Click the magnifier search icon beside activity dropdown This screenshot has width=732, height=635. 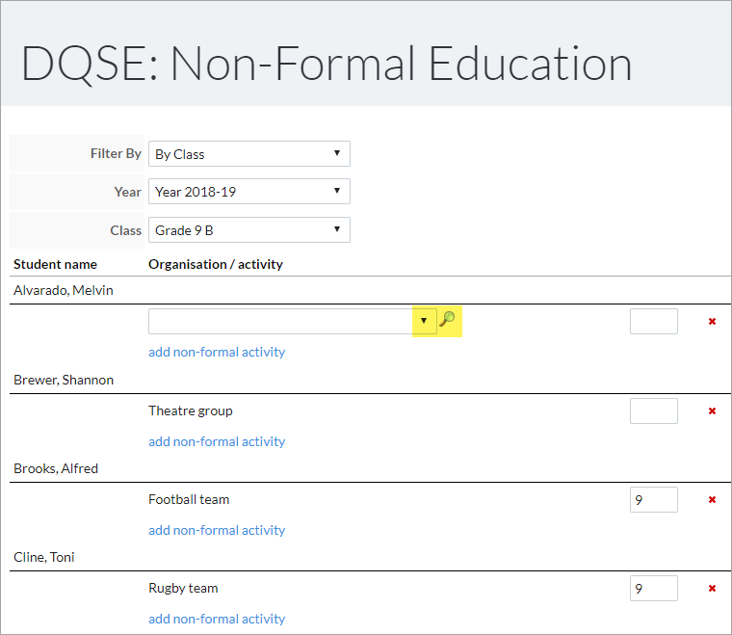[447, 319]
